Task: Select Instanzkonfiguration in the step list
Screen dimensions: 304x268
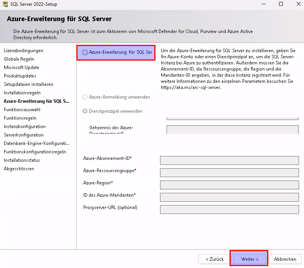Action: pos(25,127)
